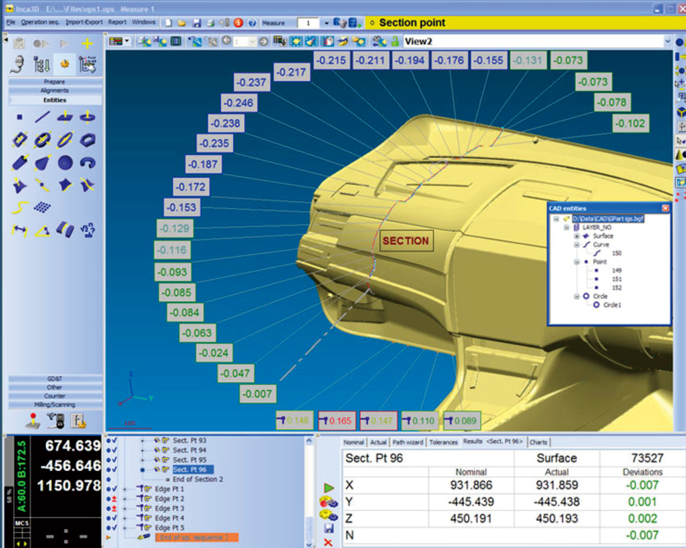Image resolution: width=686 pixels, height=548 pixels.
Task: Click the print icon in toolbar
Action: [211, 23]
